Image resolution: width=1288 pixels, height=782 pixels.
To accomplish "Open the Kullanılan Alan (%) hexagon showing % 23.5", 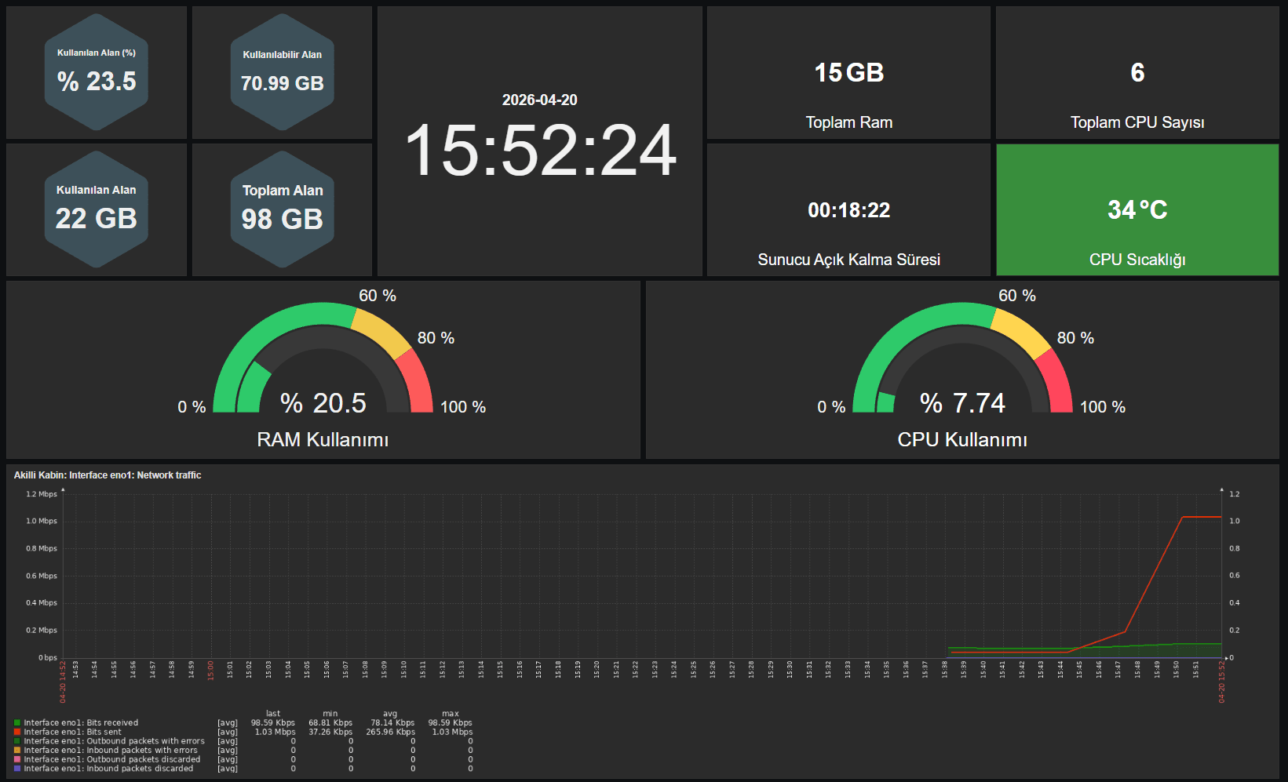I will [97, 72].
